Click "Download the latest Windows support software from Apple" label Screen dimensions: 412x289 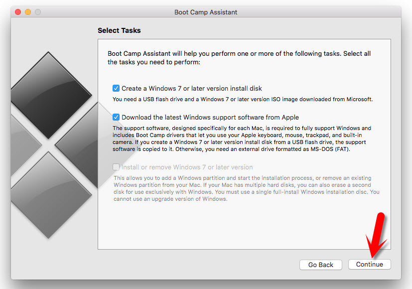point(210,118)
